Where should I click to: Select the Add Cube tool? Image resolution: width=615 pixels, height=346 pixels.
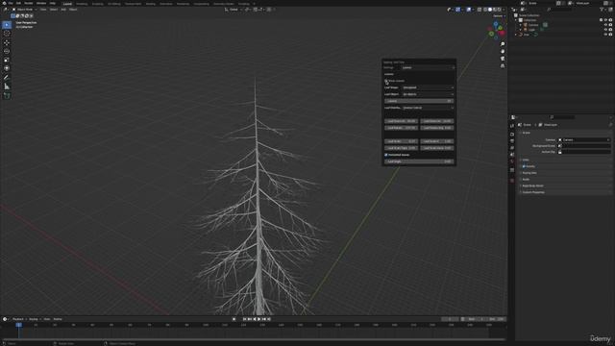[x=7, y=95]
